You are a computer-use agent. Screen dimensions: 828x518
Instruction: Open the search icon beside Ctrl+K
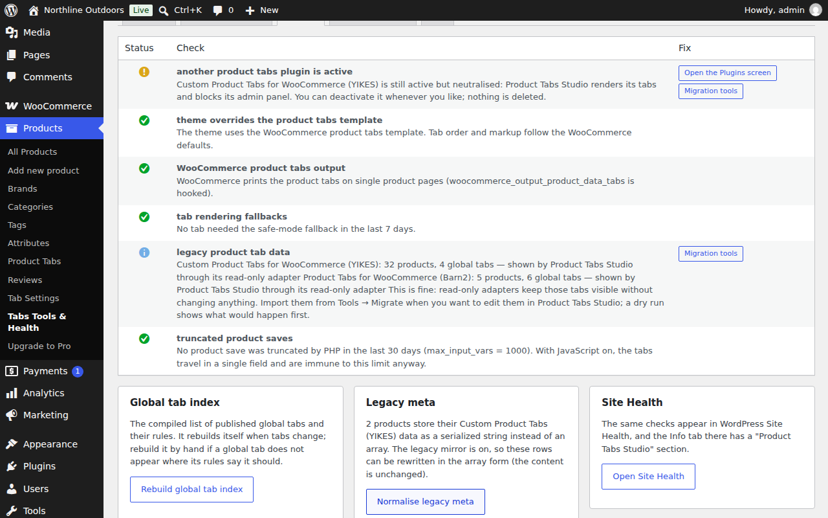(x=164, y=10)
